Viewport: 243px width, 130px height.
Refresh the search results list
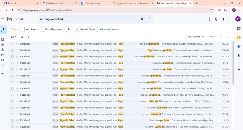click(x=22, y=37)
